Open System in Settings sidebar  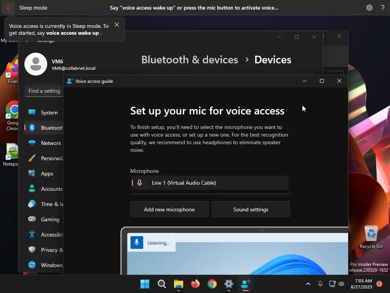pos(43,113)
